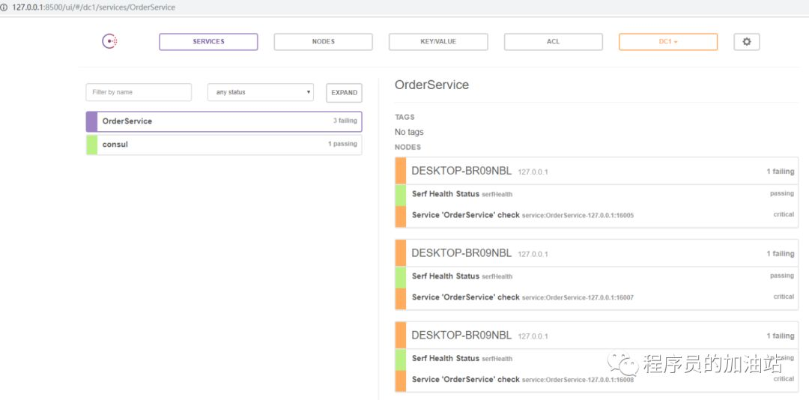The height and width of the screenshot is (400, 809).
Task: Click Serf Health Status above check 16008
Action: 596,358
